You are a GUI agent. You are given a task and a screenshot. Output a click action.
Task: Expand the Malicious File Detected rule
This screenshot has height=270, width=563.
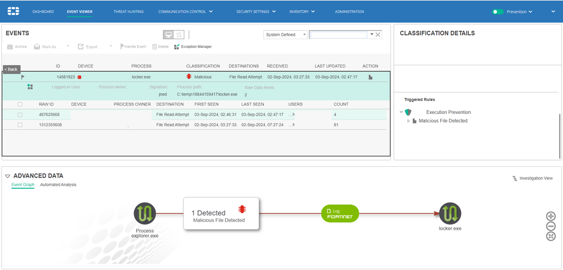pyautogui.click(x=408, y=121)
